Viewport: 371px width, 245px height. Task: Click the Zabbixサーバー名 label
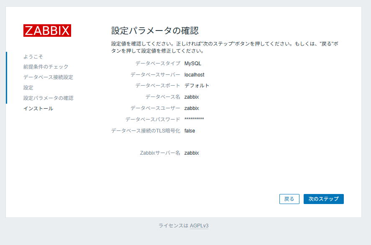160,153
